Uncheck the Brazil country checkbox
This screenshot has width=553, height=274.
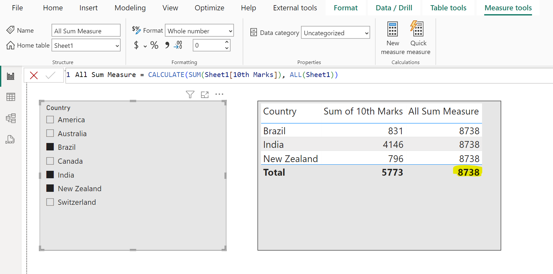pos(50,147)
